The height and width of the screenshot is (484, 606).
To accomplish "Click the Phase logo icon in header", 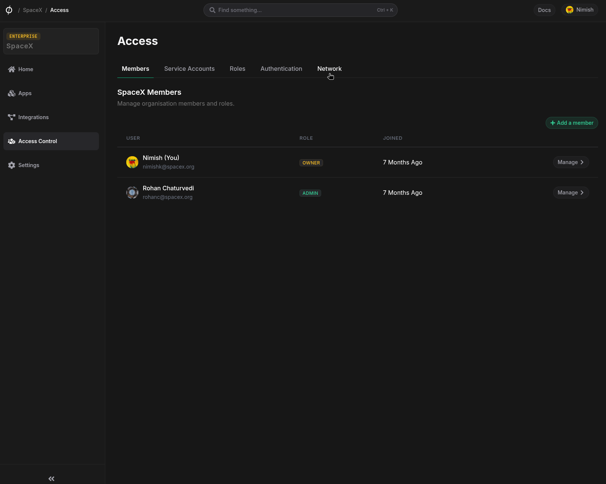I will (x=9, y=10).
